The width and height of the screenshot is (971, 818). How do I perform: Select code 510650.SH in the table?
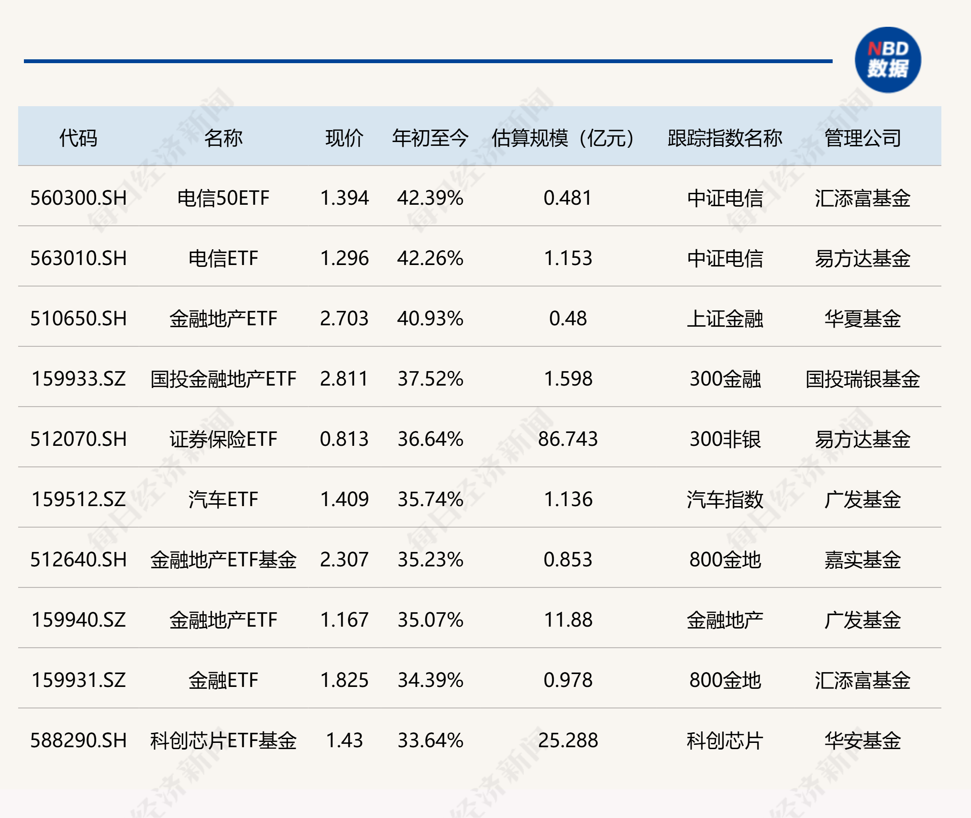pyautogui.click(x=78, y=319)
